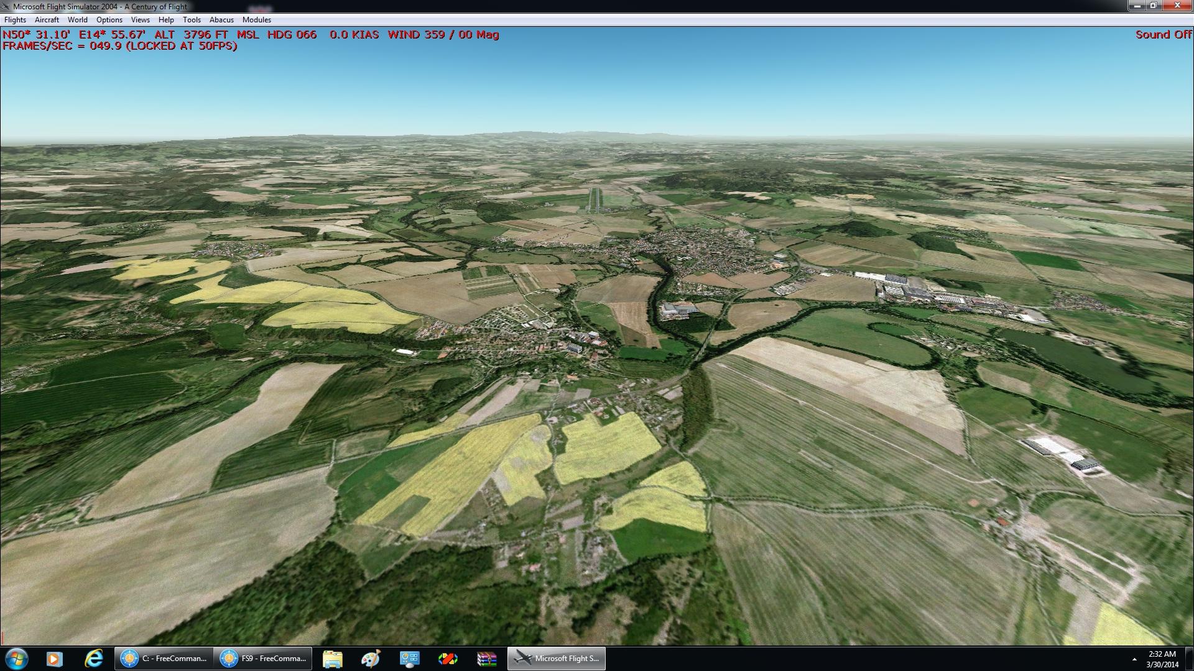Open the Tools menu
This screenshot has height=671, width=1194.
click(x=192, y=19)
